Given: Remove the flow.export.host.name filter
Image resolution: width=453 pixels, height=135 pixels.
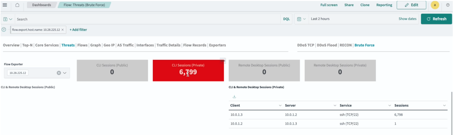Looking at the screenshot, I should [x=63, y=30].
